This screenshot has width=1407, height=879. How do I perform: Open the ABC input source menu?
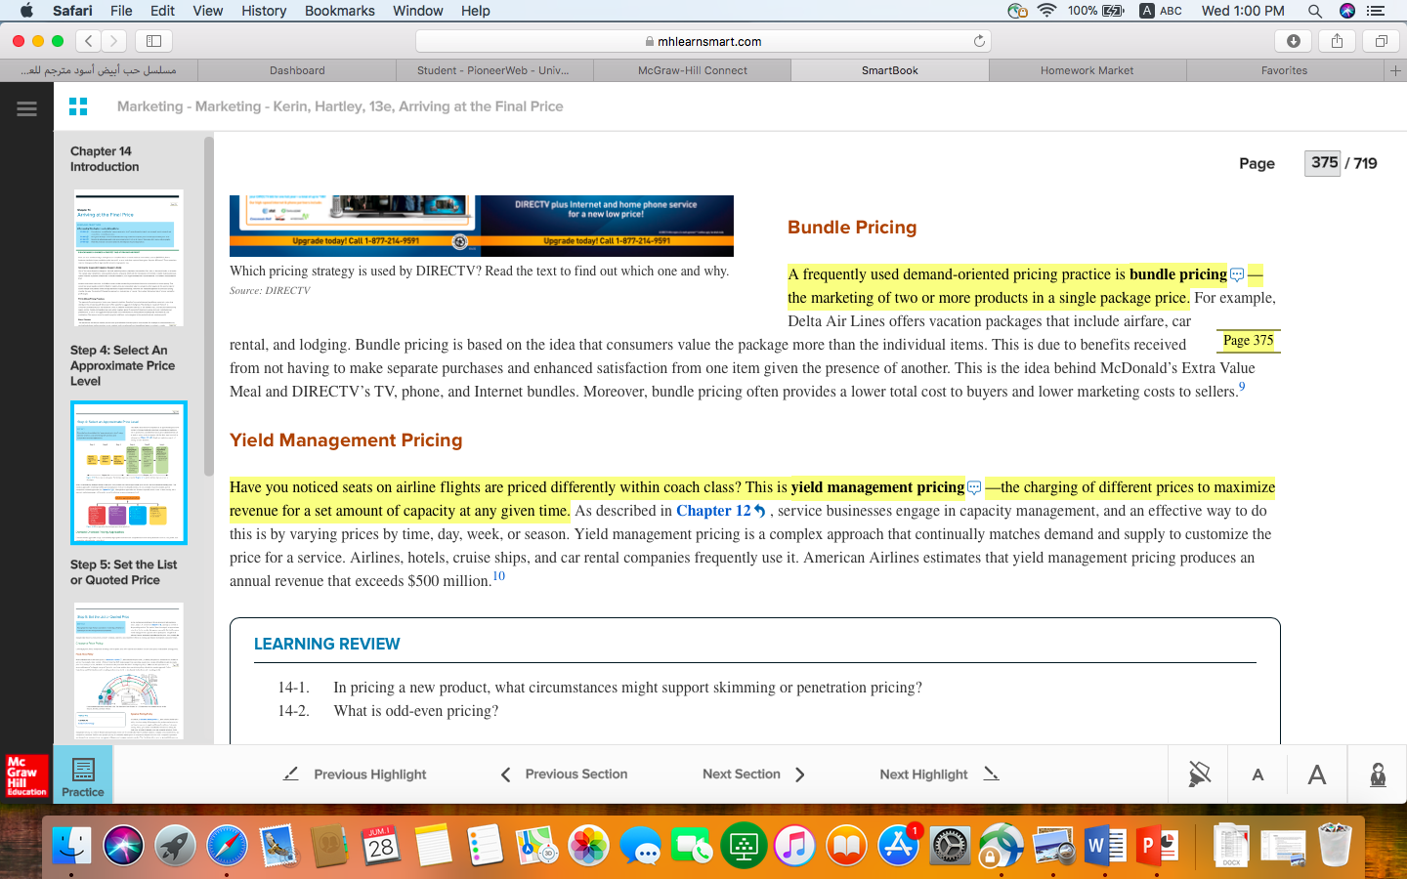point(1161,11)
